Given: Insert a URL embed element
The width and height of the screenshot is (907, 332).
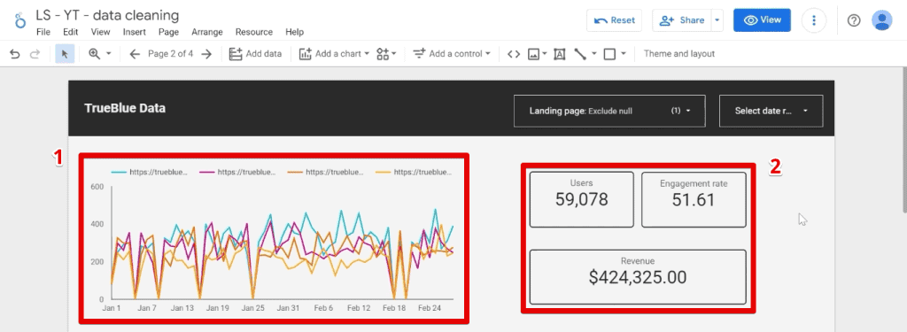Looking at the screenshot, I should 514,54.
